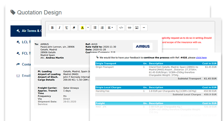Click the Origin Transport table header
This screenshot has width=224, height=121.
156,63
